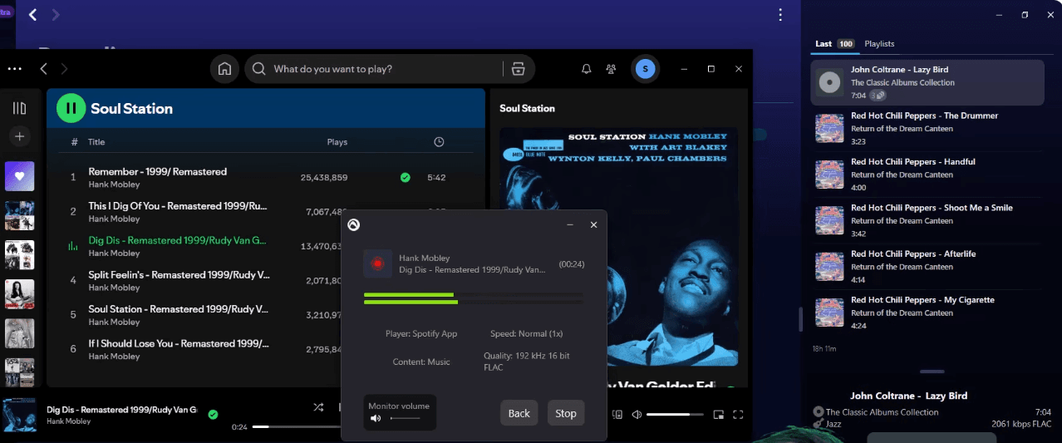Open Liked Songs heart tile in sidebar
Viewport: 1062px width, 443px height.
point(20,175)
